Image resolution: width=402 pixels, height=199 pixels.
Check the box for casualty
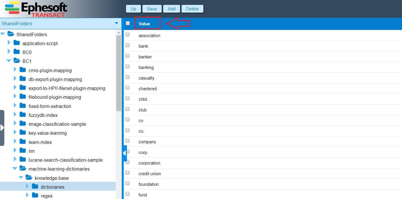(x=127, y=77)
